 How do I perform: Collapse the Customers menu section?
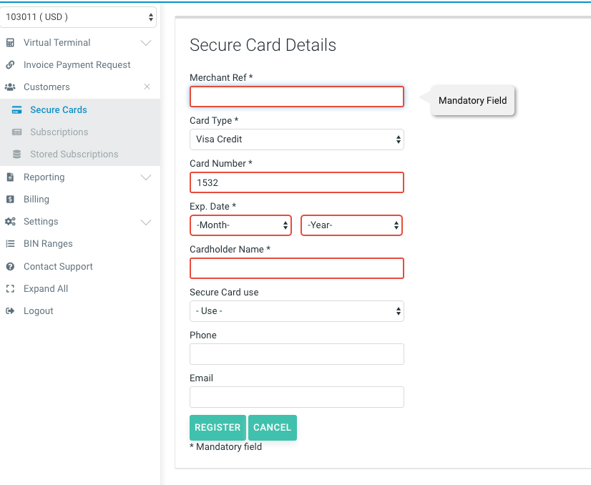tap(147, 87)
